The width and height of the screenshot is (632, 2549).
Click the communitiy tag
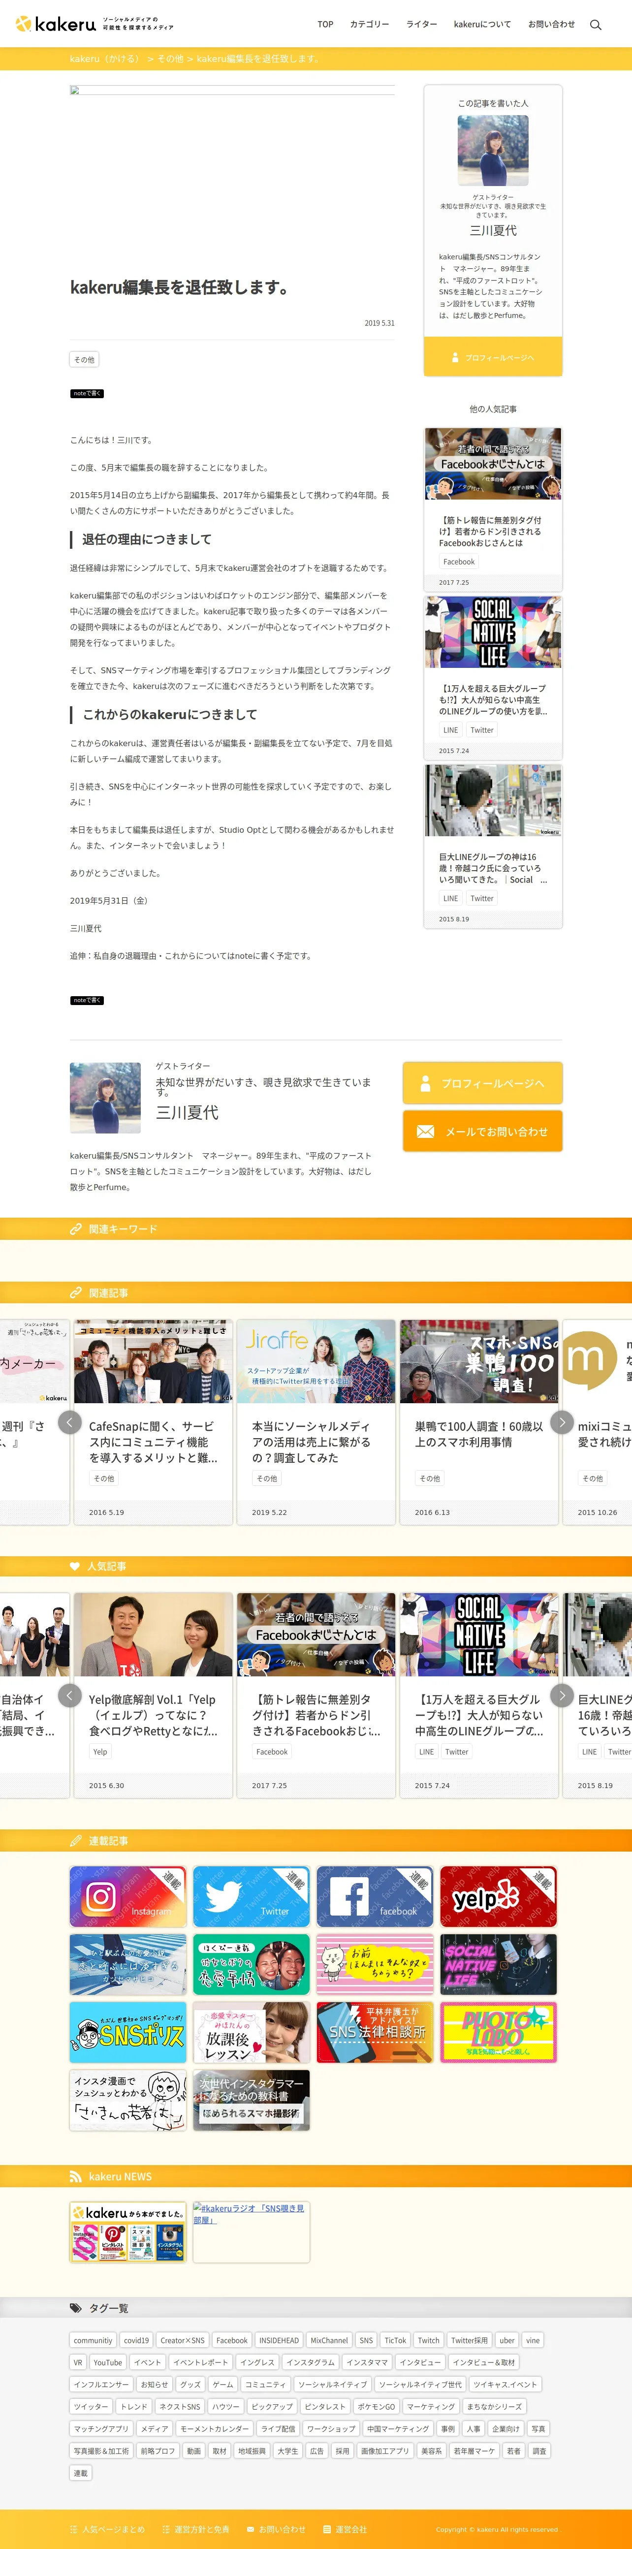[x=93, y=2340]
